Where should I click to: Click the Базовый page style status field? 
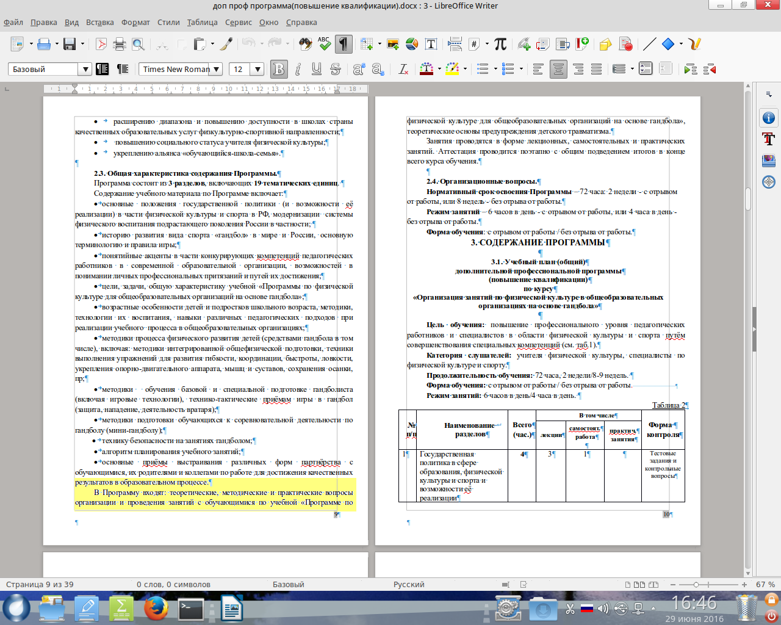point(289,584)
